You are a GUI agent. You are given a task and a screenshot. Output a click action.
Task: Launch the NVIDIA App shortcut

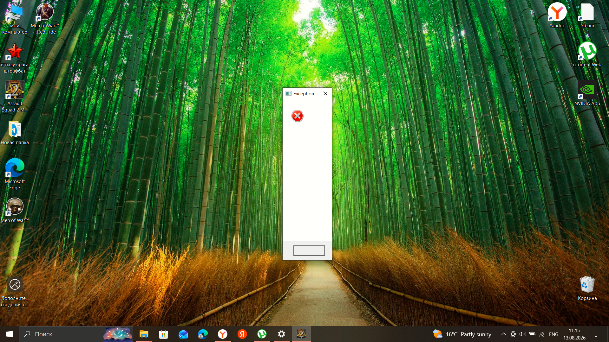pyautogui.click(x=587, y=93)
